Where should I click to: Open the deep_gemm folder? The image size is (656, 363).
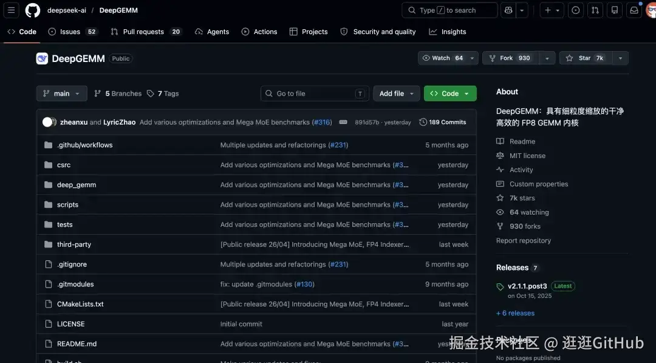(x=77, y=185)
